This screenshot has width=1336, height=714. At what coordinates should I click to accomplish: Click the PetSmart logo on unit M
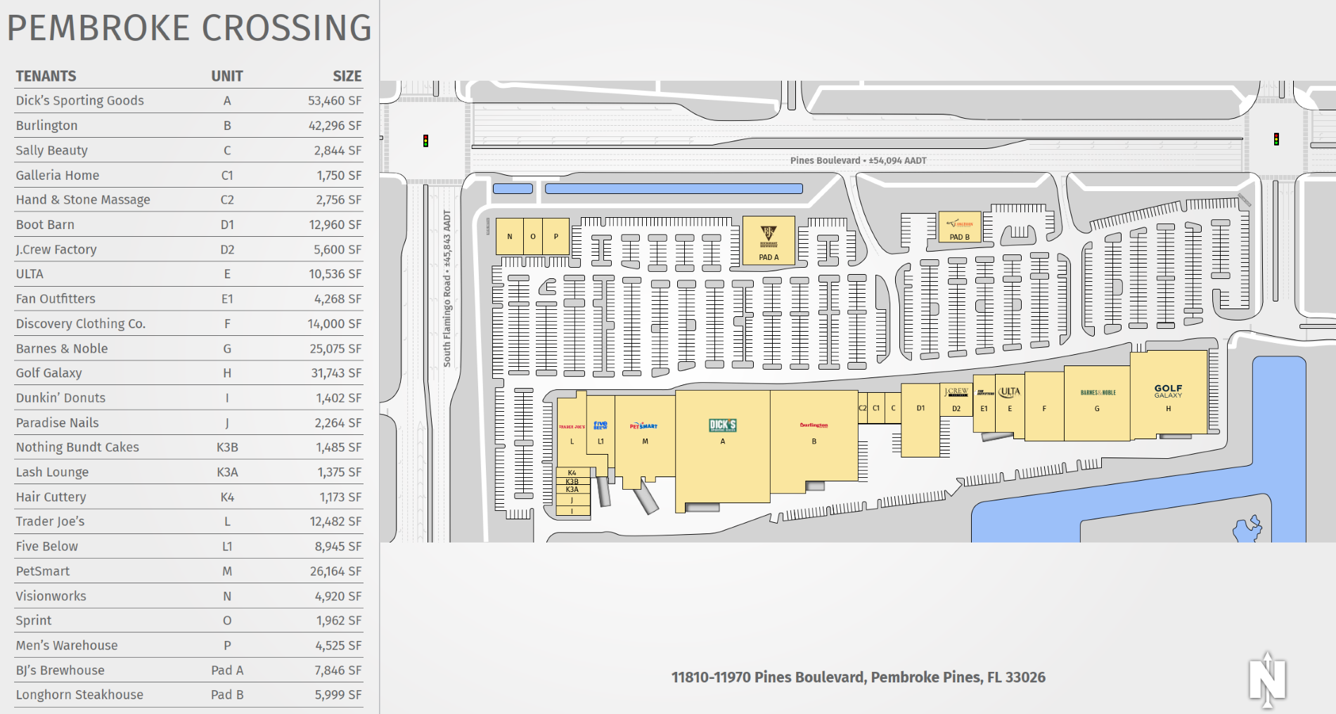point(643,426)
